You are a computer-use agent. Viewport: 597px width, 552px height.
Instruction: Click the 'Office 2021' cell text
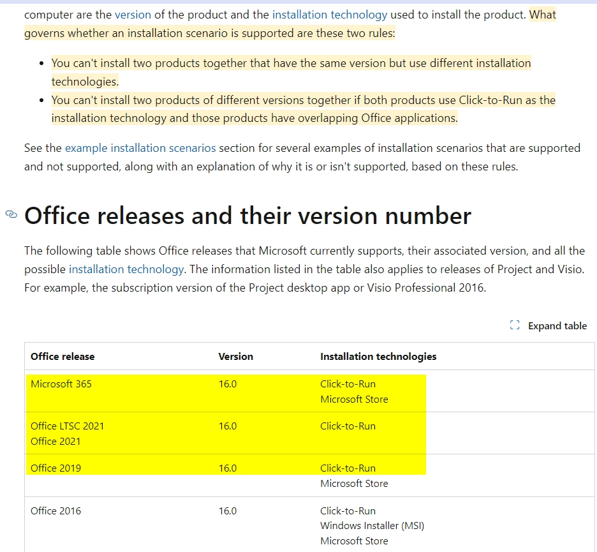[x=55, y=441]
